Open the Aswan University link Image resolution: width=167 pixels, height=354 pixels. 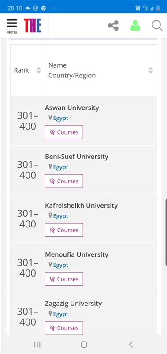(72, 108)
